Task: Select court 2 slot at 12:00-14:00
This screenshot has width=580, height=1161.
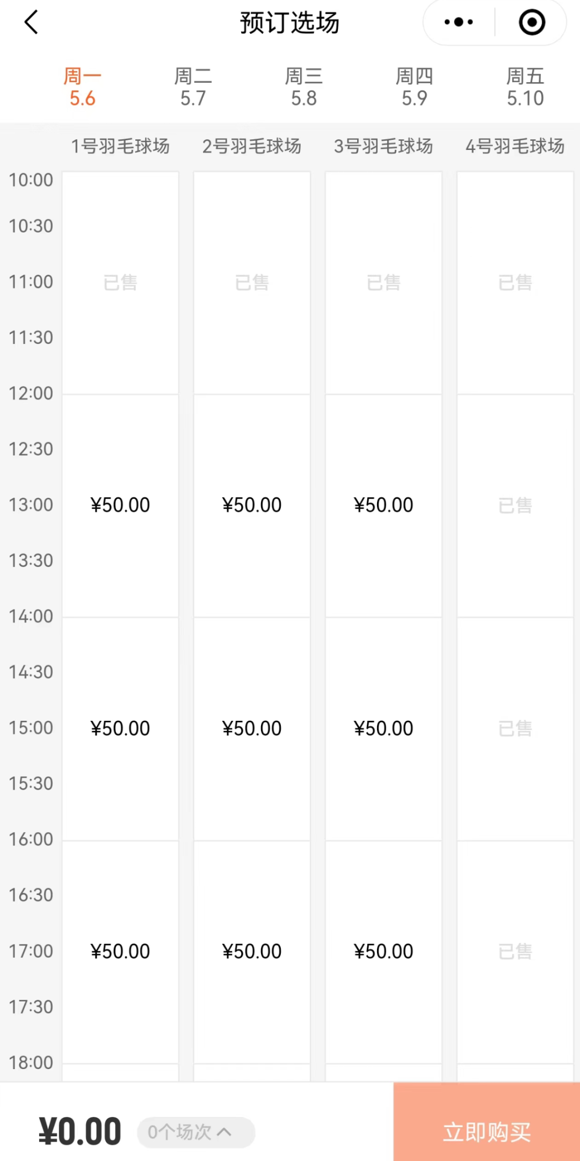Action: click(x=252, y=505)
